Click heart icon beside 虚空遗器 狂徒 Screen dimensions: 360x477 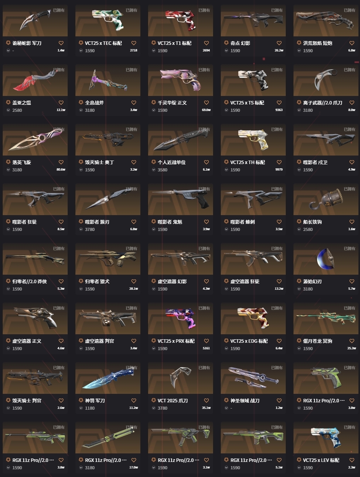tap(279, 282)
